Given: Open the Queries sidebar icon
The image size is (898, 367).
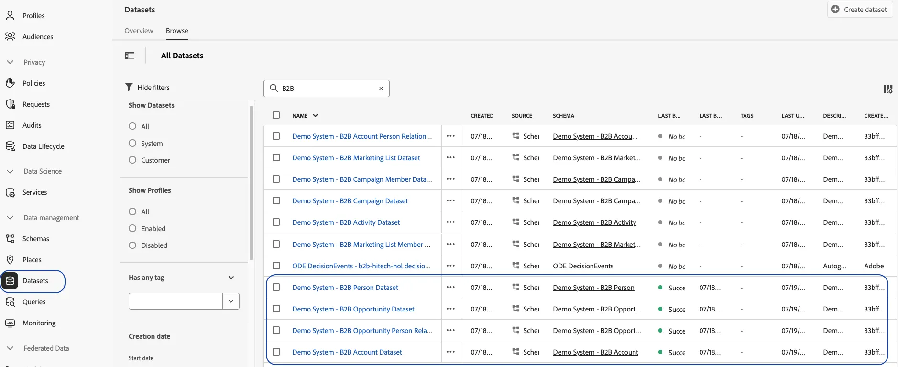Looking at the screenshot, I should tap(10, 302).
